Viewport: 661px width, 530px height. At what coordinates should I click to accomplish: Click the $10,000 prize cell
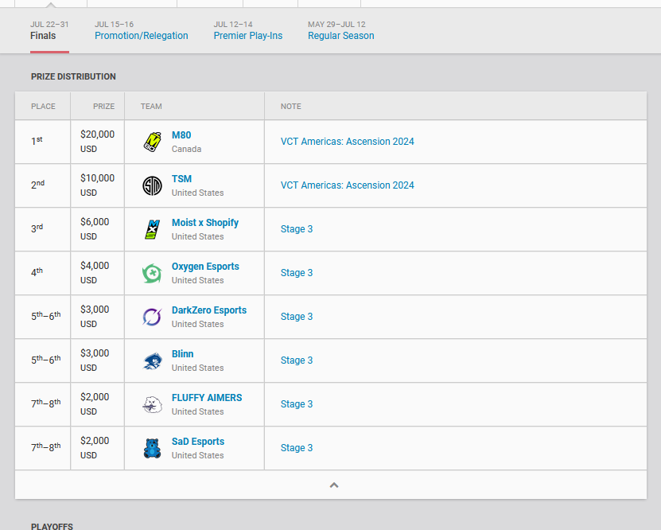coord(97,185)
